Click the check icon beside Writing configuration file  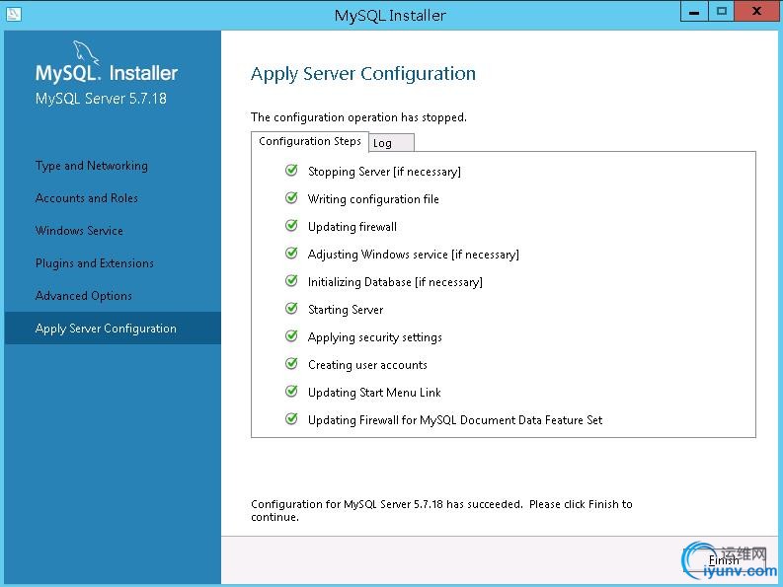291,198
